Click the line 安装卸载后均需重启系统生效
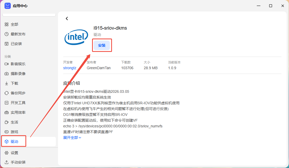This screenshot has width=289, height=168. [x=87, y=97]
